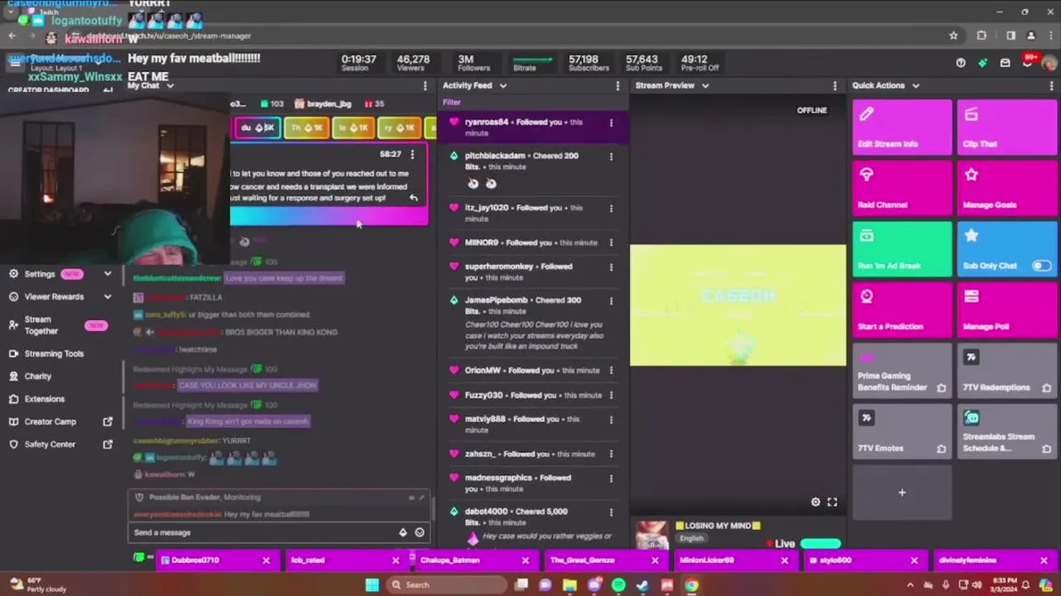Open Stream Preview panel options menu
The image size is (1061, 596).
coord(835,85)
